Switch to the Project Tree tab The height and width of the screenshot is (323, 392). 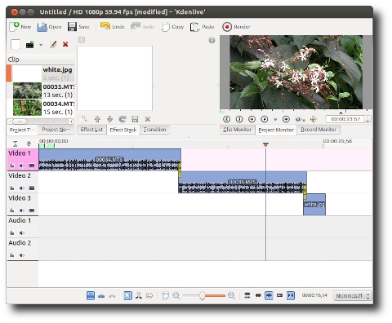pos(22,130)
